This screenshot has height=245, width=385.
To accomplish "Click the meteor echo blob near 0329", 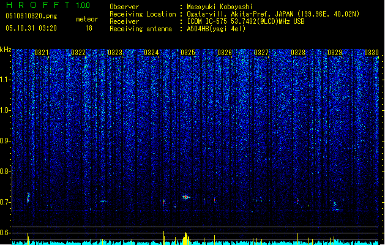I will pos(336,207).
